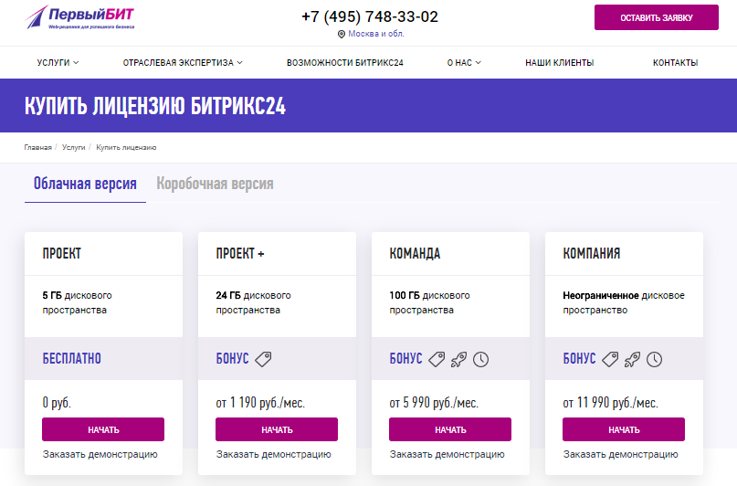Click Начать button in the Проект card
The image size is (737, 486).
(103, 429)
